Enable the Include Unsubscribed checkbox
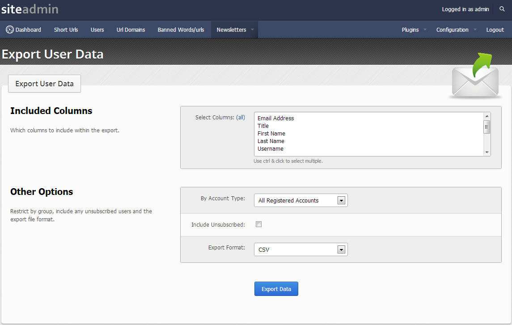512x325 pixels. tap(258, 224)
